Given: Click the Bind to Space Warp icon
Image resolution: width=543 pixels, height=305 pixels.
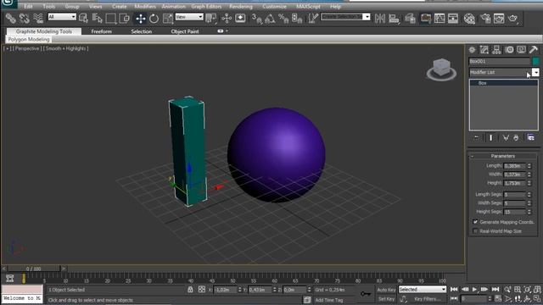Looking at the screenshot, I should coord(38,19).
